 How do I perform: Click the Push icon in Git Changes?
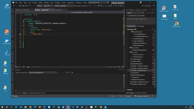pos(150,13)
